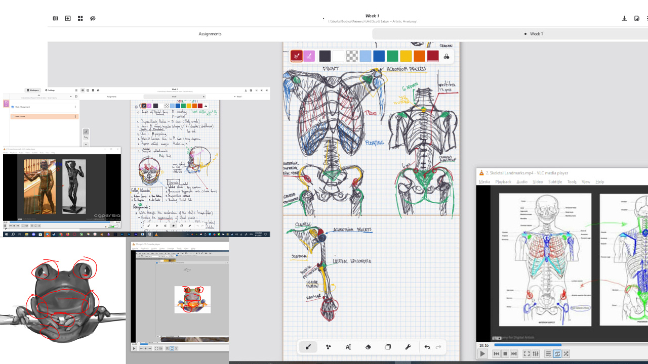648x364 pixels.
Task: Open the VLC View menu
Action: (586, 181)
